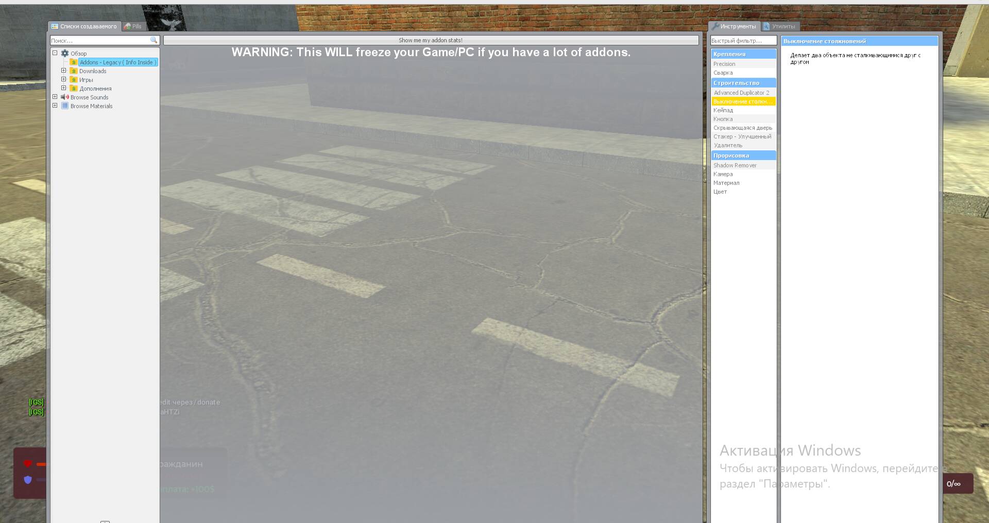Click the Игры folder icon

[74, 80]
